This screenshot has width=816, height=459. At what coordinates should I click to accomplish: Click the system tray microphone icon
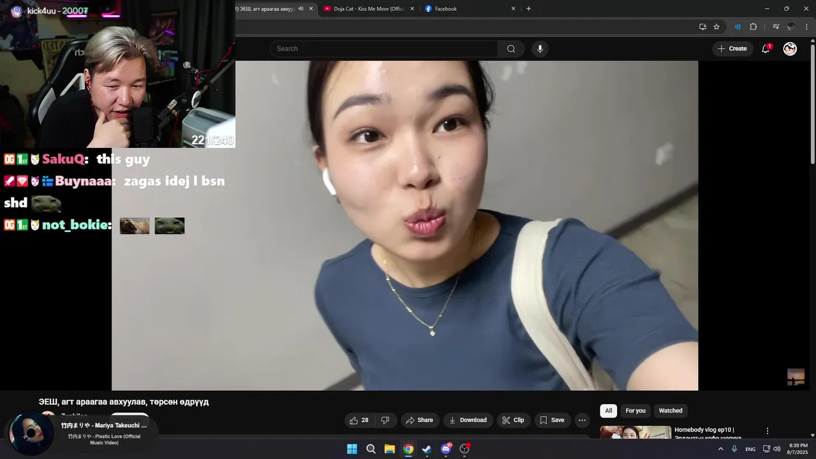click(734, 449)
